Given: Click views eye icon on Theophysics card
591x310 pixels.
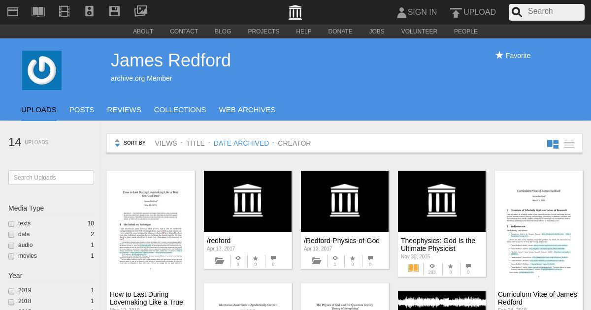Looking at the screenshot, I should pos(432,266).
